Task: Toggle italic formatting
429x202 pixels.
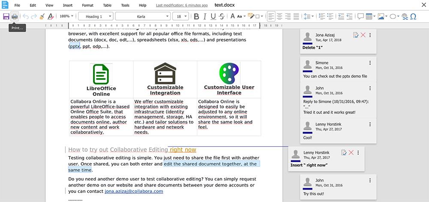Action: click(205, 16)
